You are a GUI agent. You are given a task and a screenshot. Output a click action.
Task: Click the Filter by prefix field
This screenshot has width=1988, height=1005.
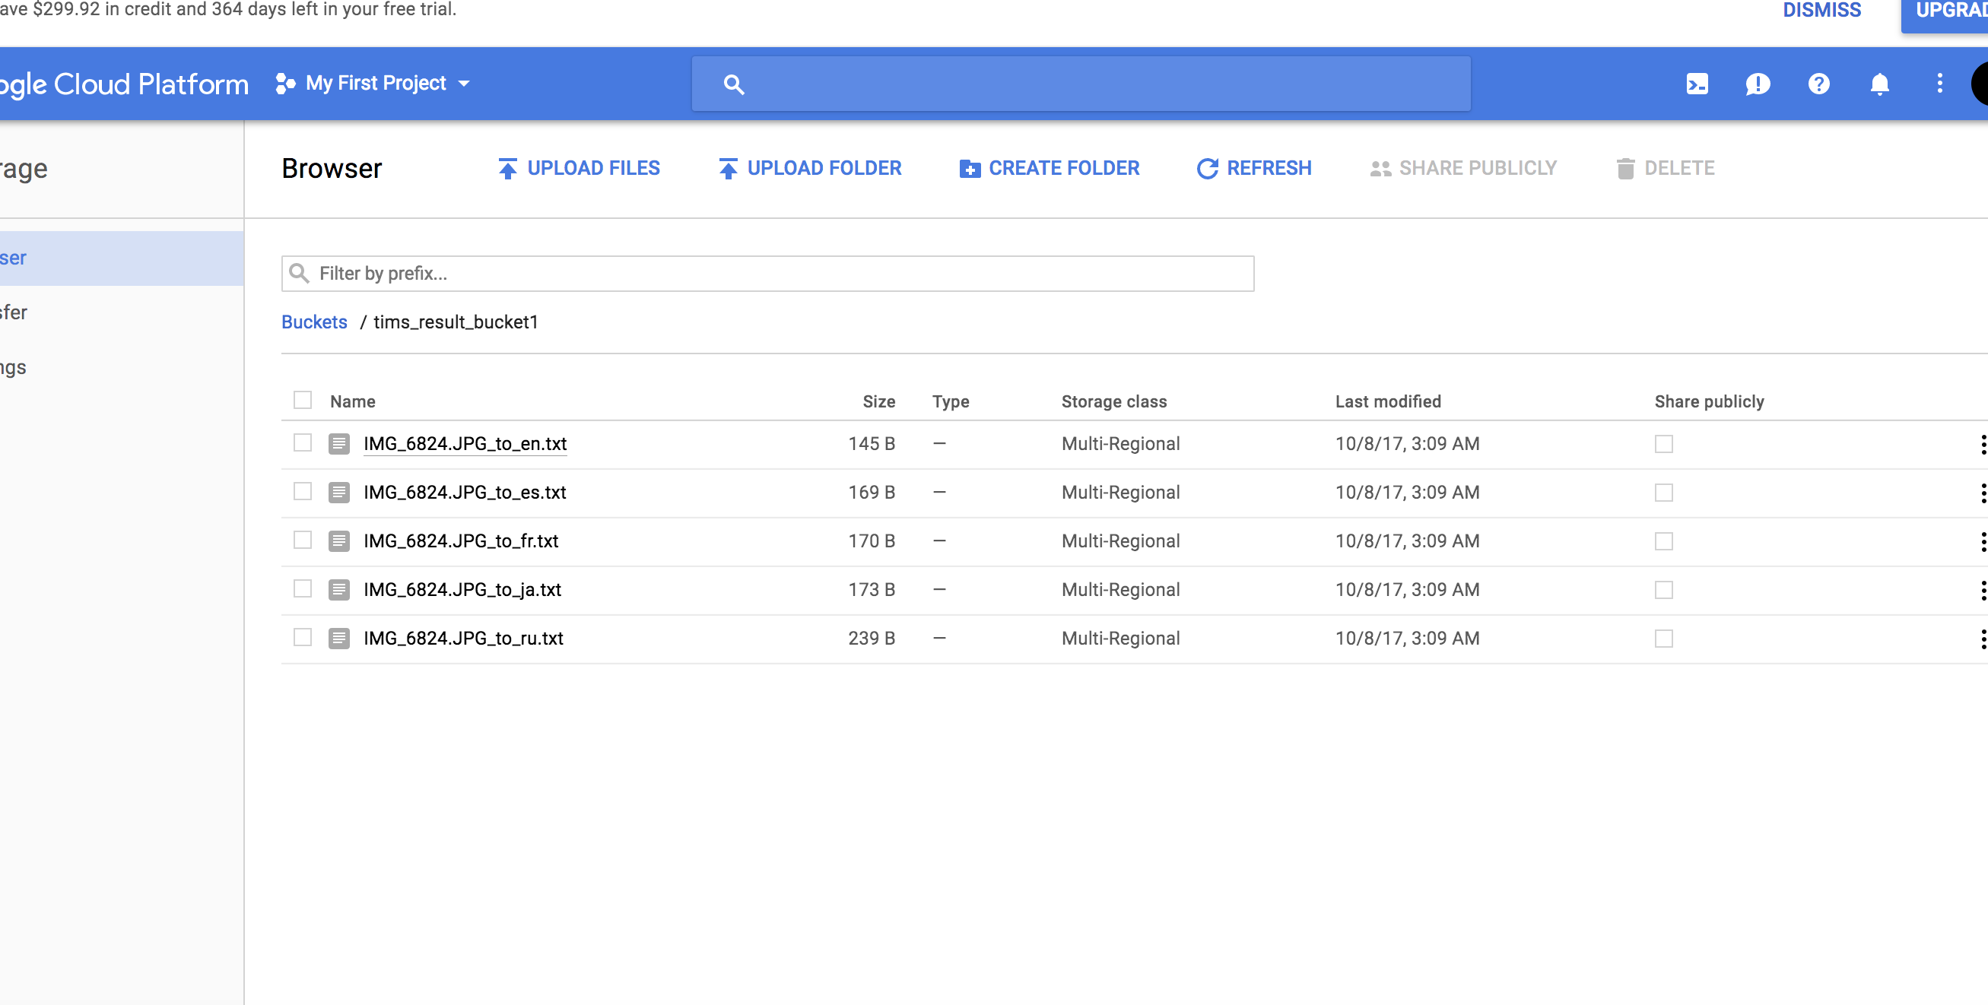coord(767,274)
